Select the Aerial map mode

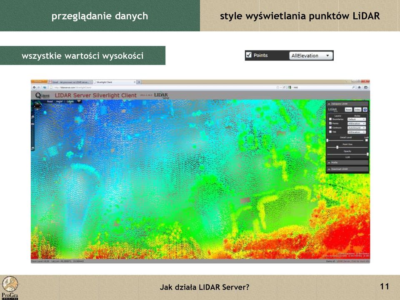click(59, 101)
